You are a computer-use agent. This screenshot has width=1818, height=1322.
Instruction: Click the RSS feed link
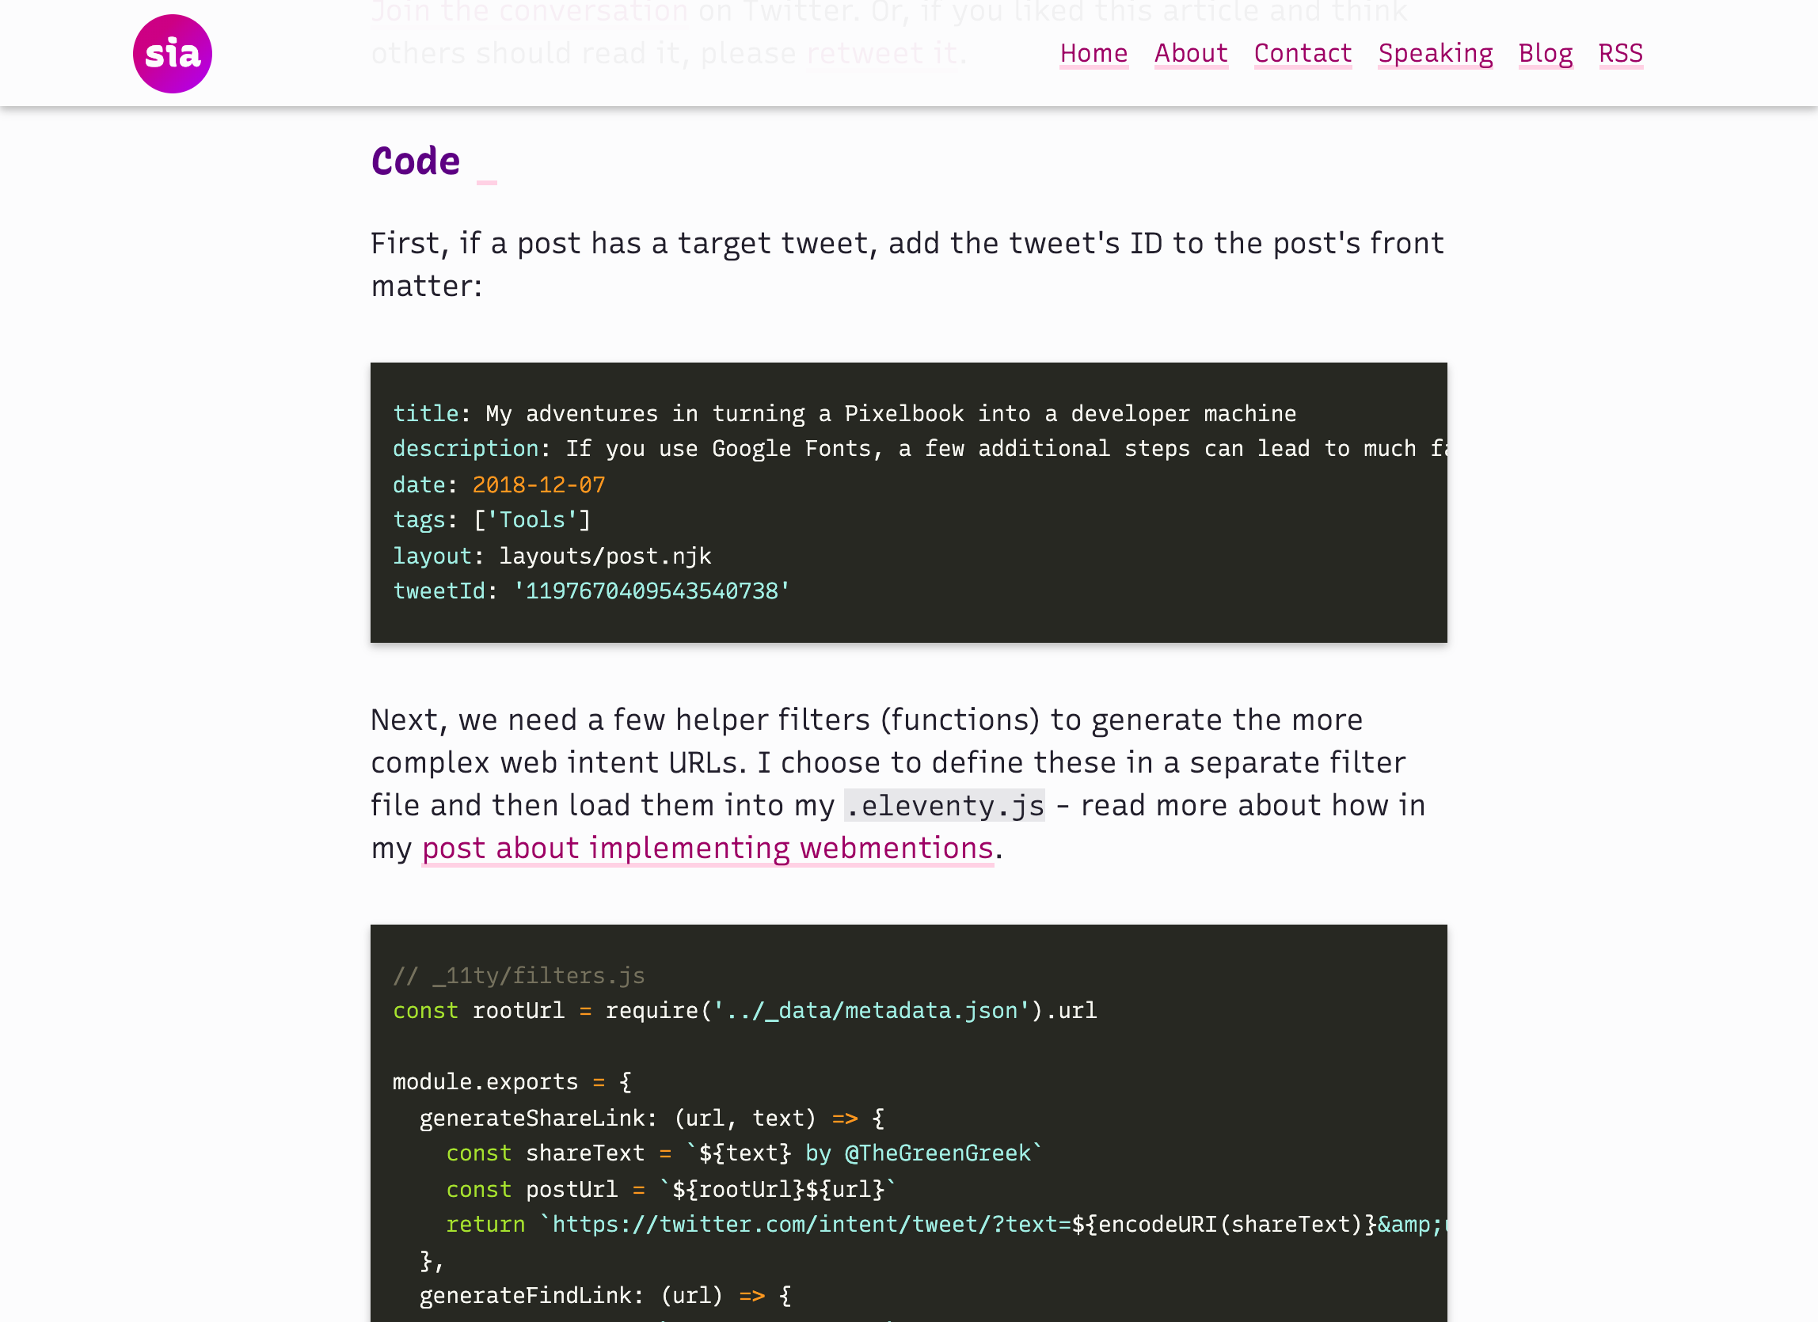(x=1620, y=53)
